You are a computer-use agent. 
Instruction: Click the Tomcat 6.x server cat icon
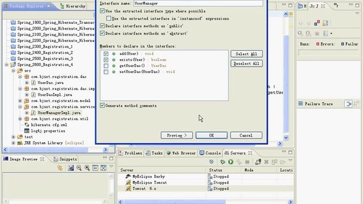[128, 189]
